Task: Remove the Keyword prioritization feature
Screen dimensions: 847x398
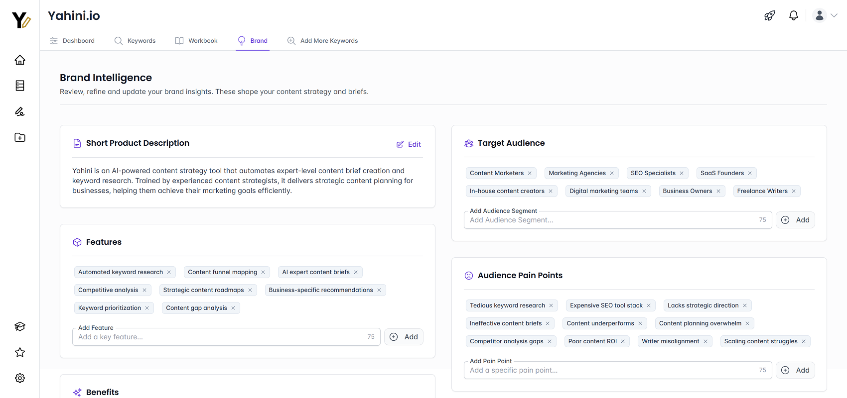Action: [x=147, y=308]
